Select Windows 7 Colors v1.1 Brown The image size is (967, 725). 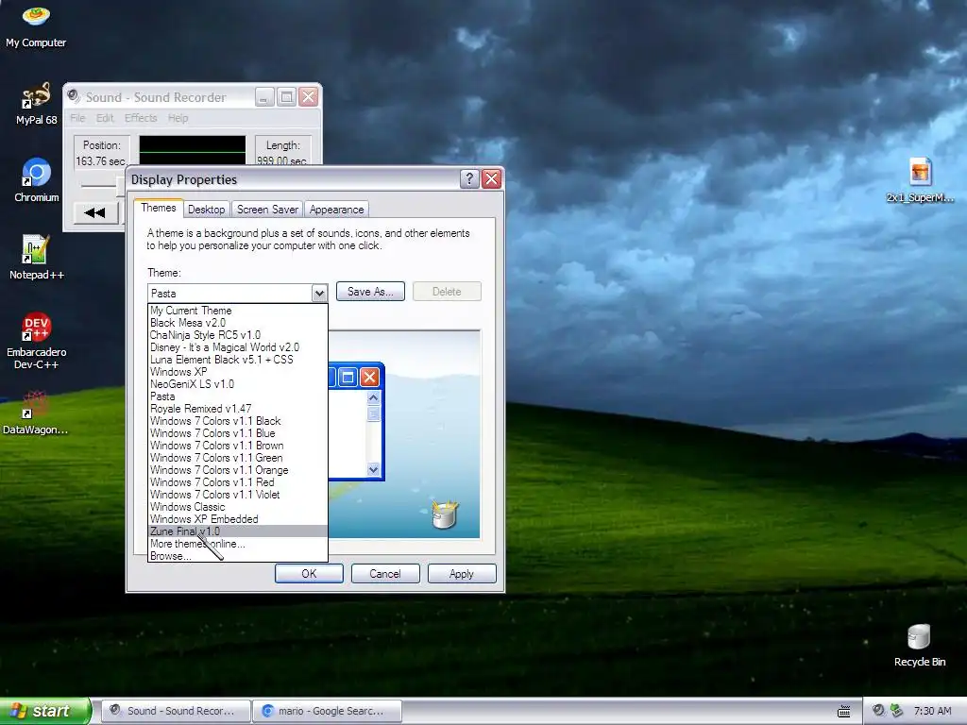237,446
